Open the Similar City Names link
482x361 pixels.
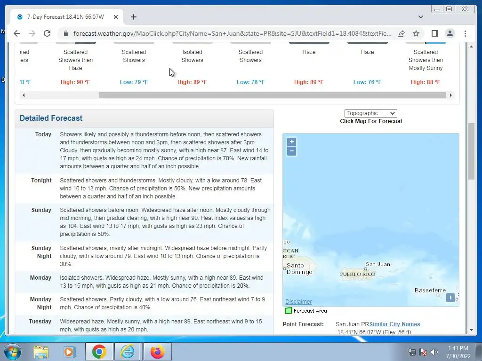tap(395, 324)
